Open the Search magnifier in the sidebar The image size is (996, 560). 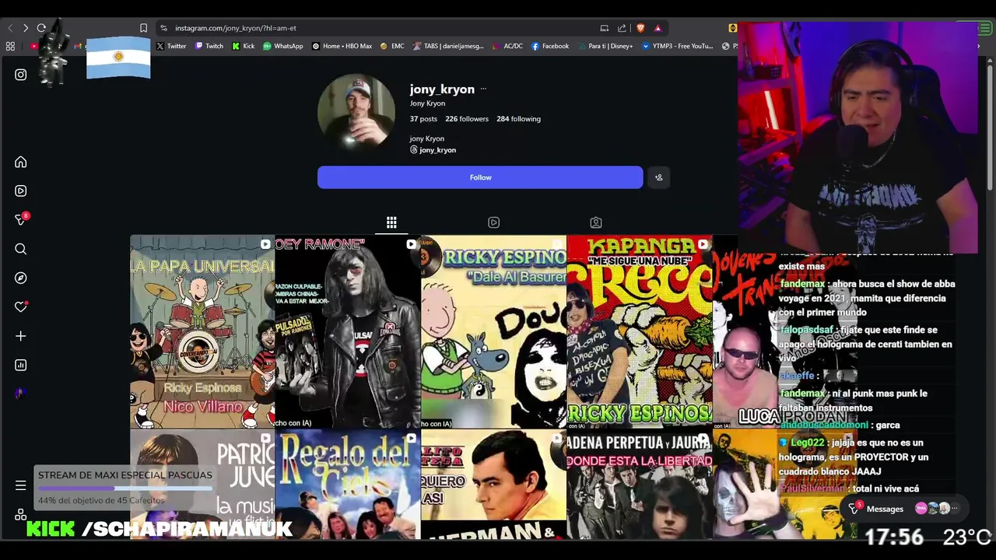[x=21, y=249]
